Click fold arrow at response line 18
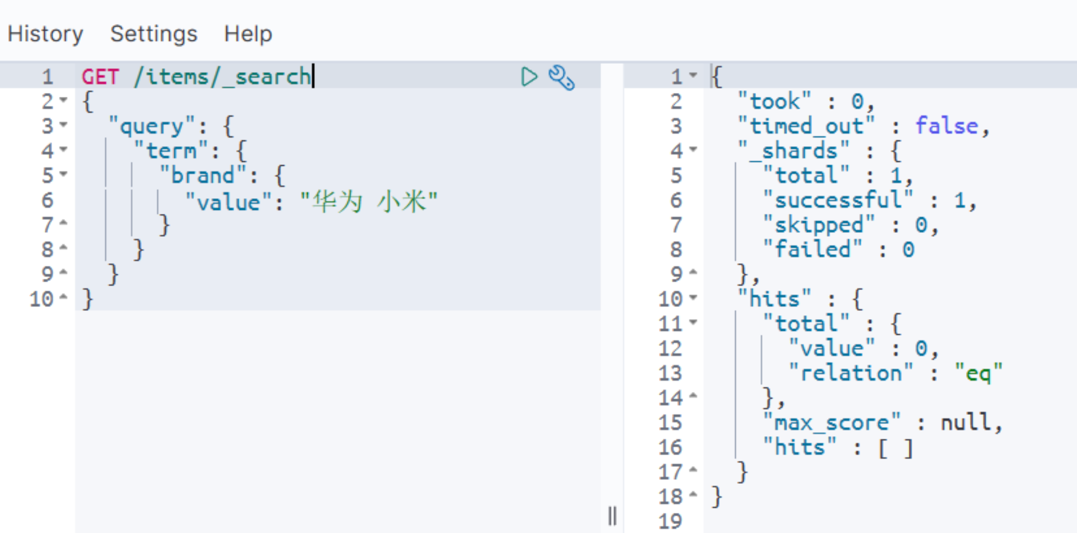 click(x=693, y=494)
